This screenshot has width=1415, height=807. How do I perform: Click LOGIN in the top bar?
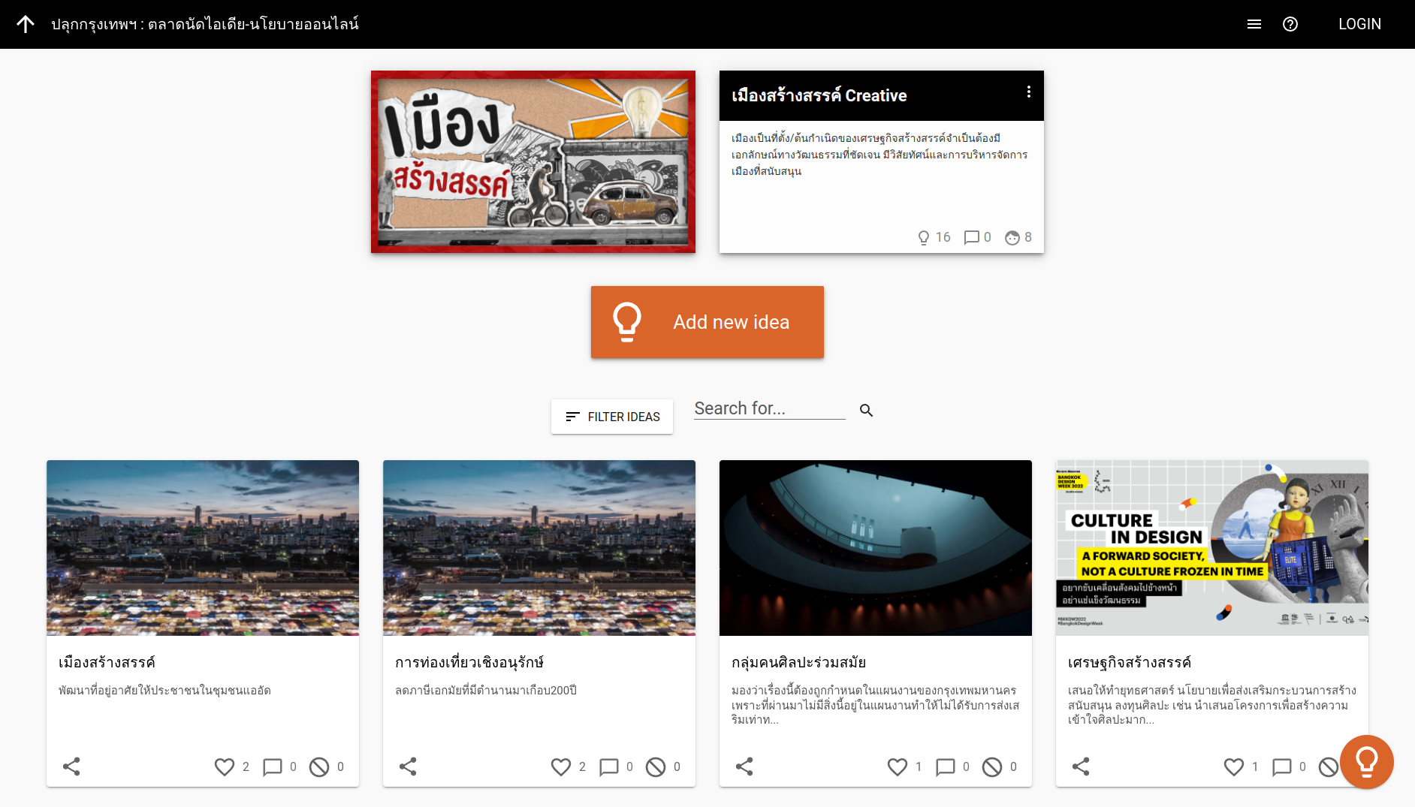point(1359,24)
